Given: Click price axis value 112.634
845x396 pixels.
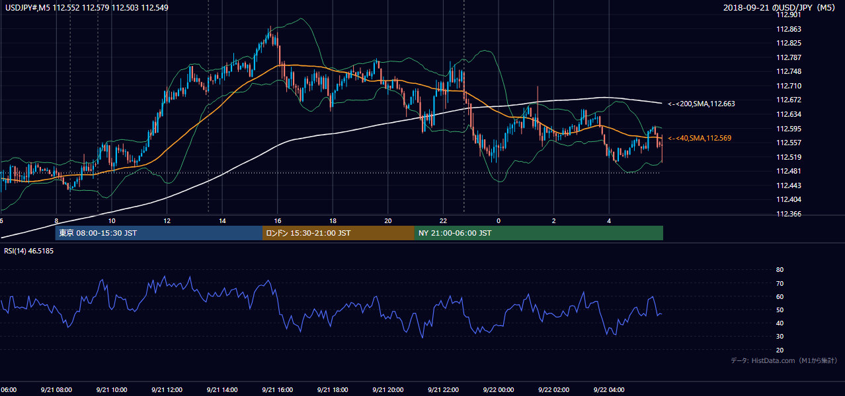Looking at the screenshot, I should coord(788,114).
